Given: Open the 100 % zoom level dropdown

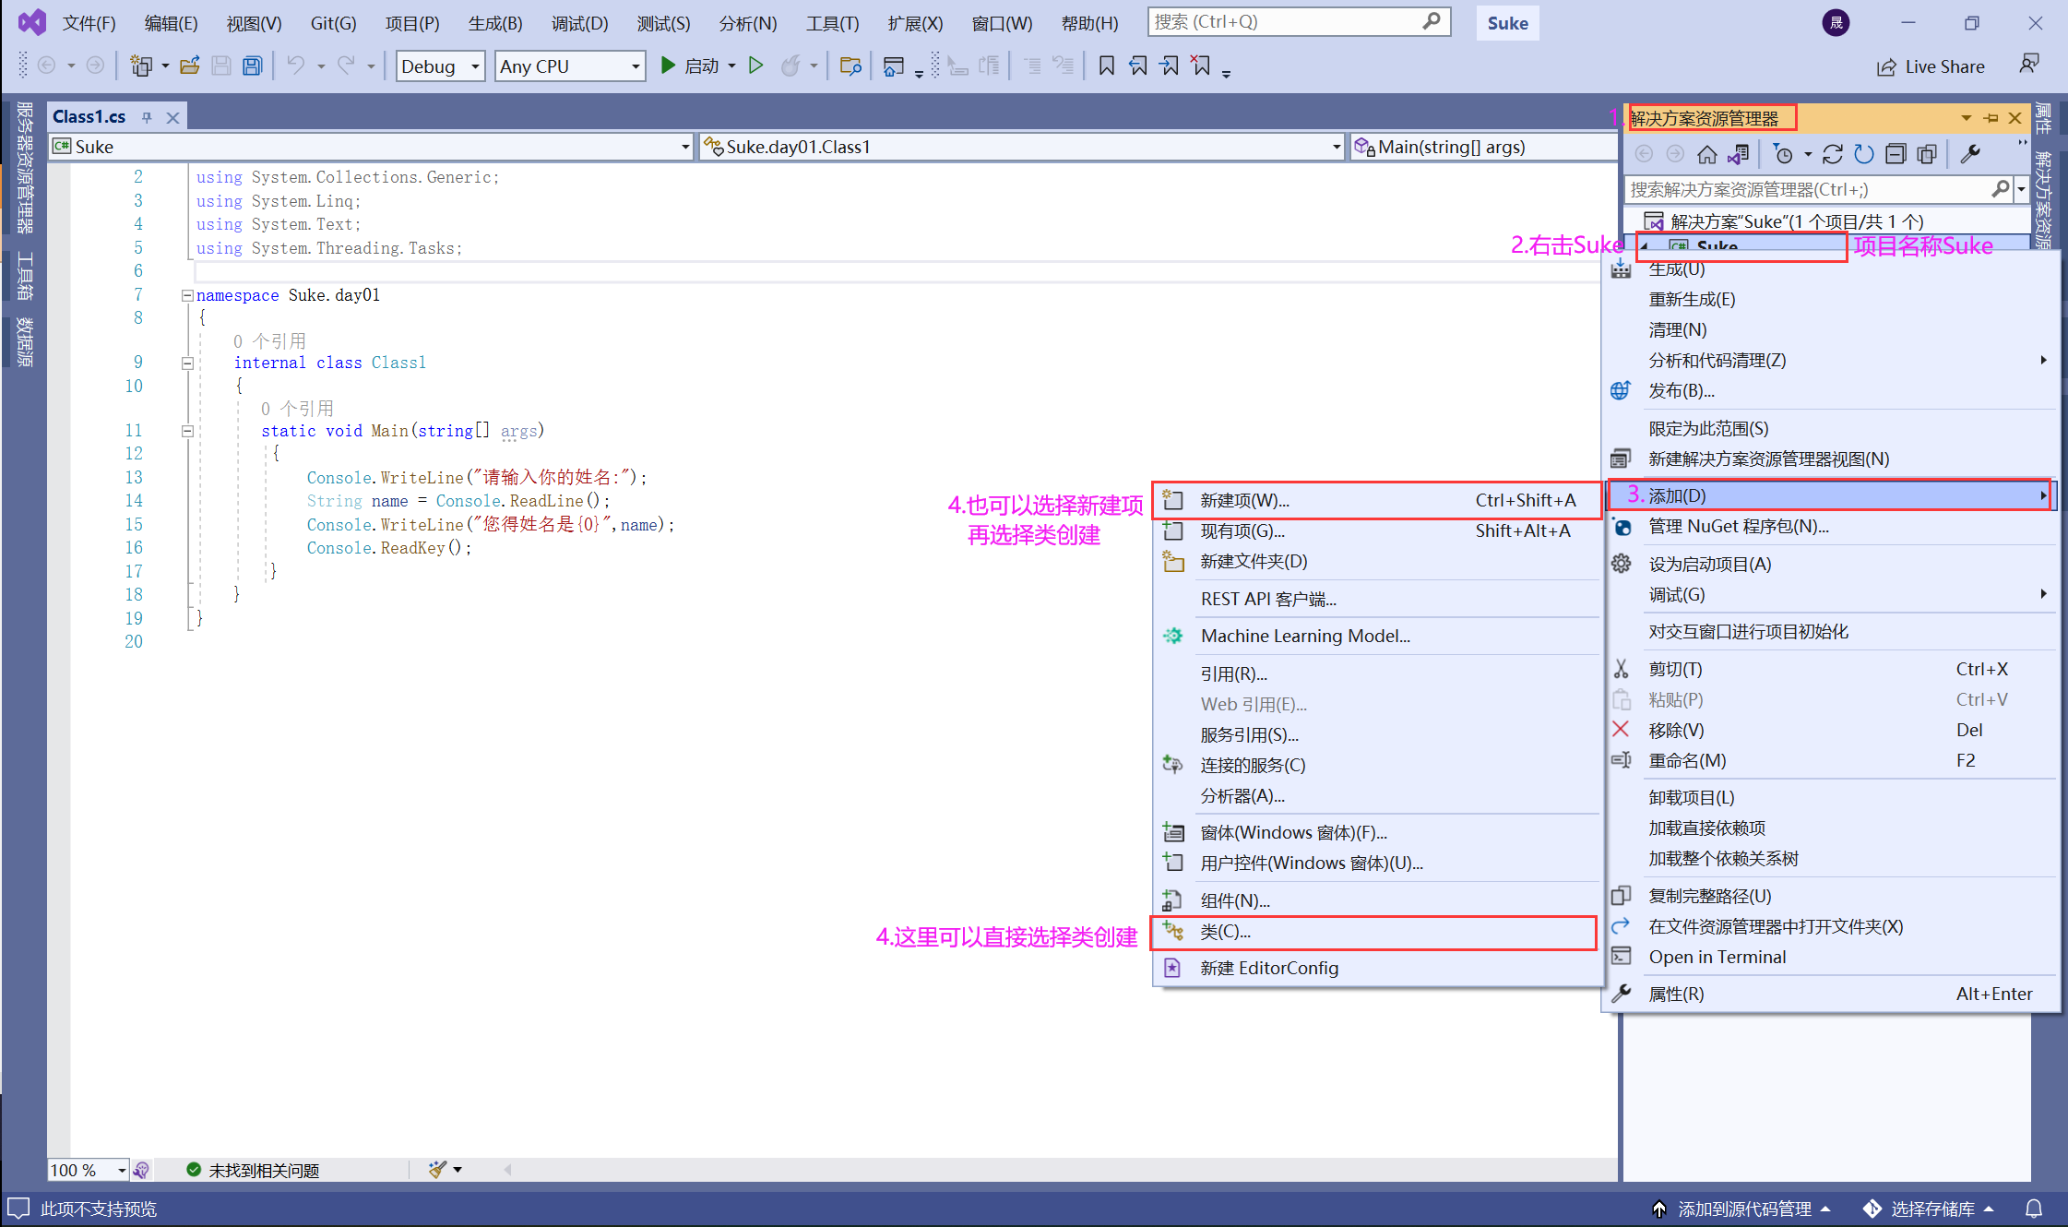Looking at the screenshot, I should pos(121,1170).
